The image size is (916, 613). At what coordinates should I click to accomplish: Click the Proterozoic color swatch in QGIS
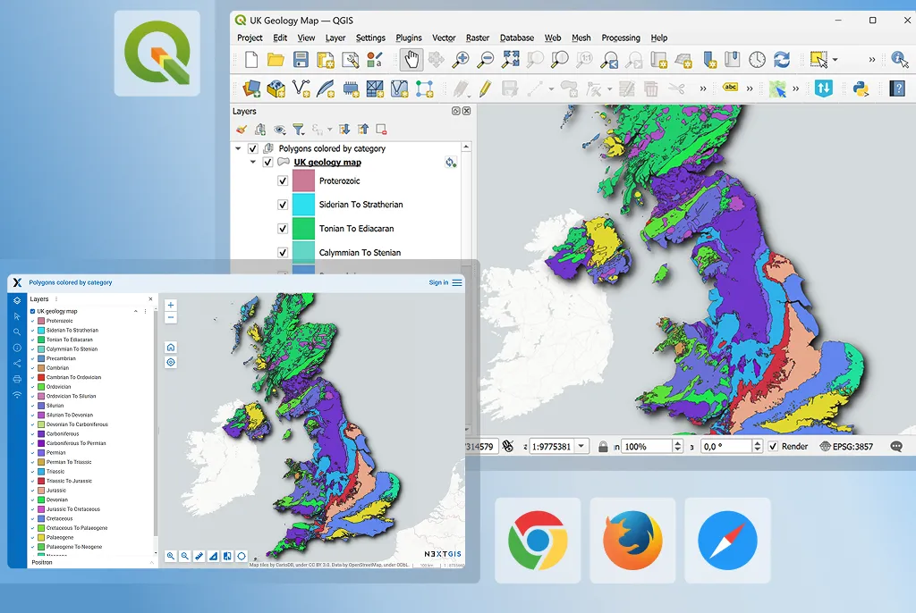304,181
